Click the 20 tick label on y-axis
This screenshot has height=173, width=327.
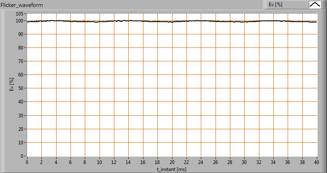22,129
